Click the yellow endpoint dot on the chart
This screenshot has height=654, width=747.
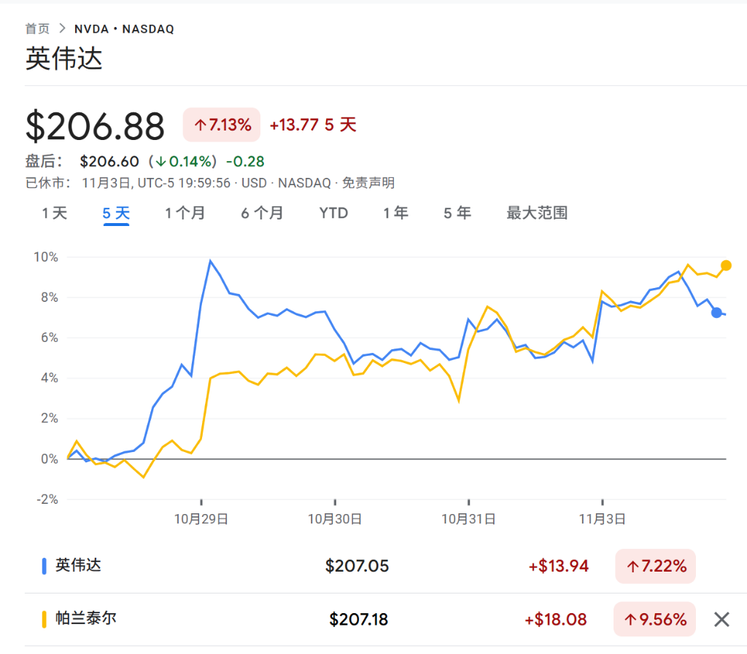coord(727,267)
